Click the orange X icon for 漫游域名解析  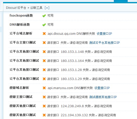coord(44,88)
